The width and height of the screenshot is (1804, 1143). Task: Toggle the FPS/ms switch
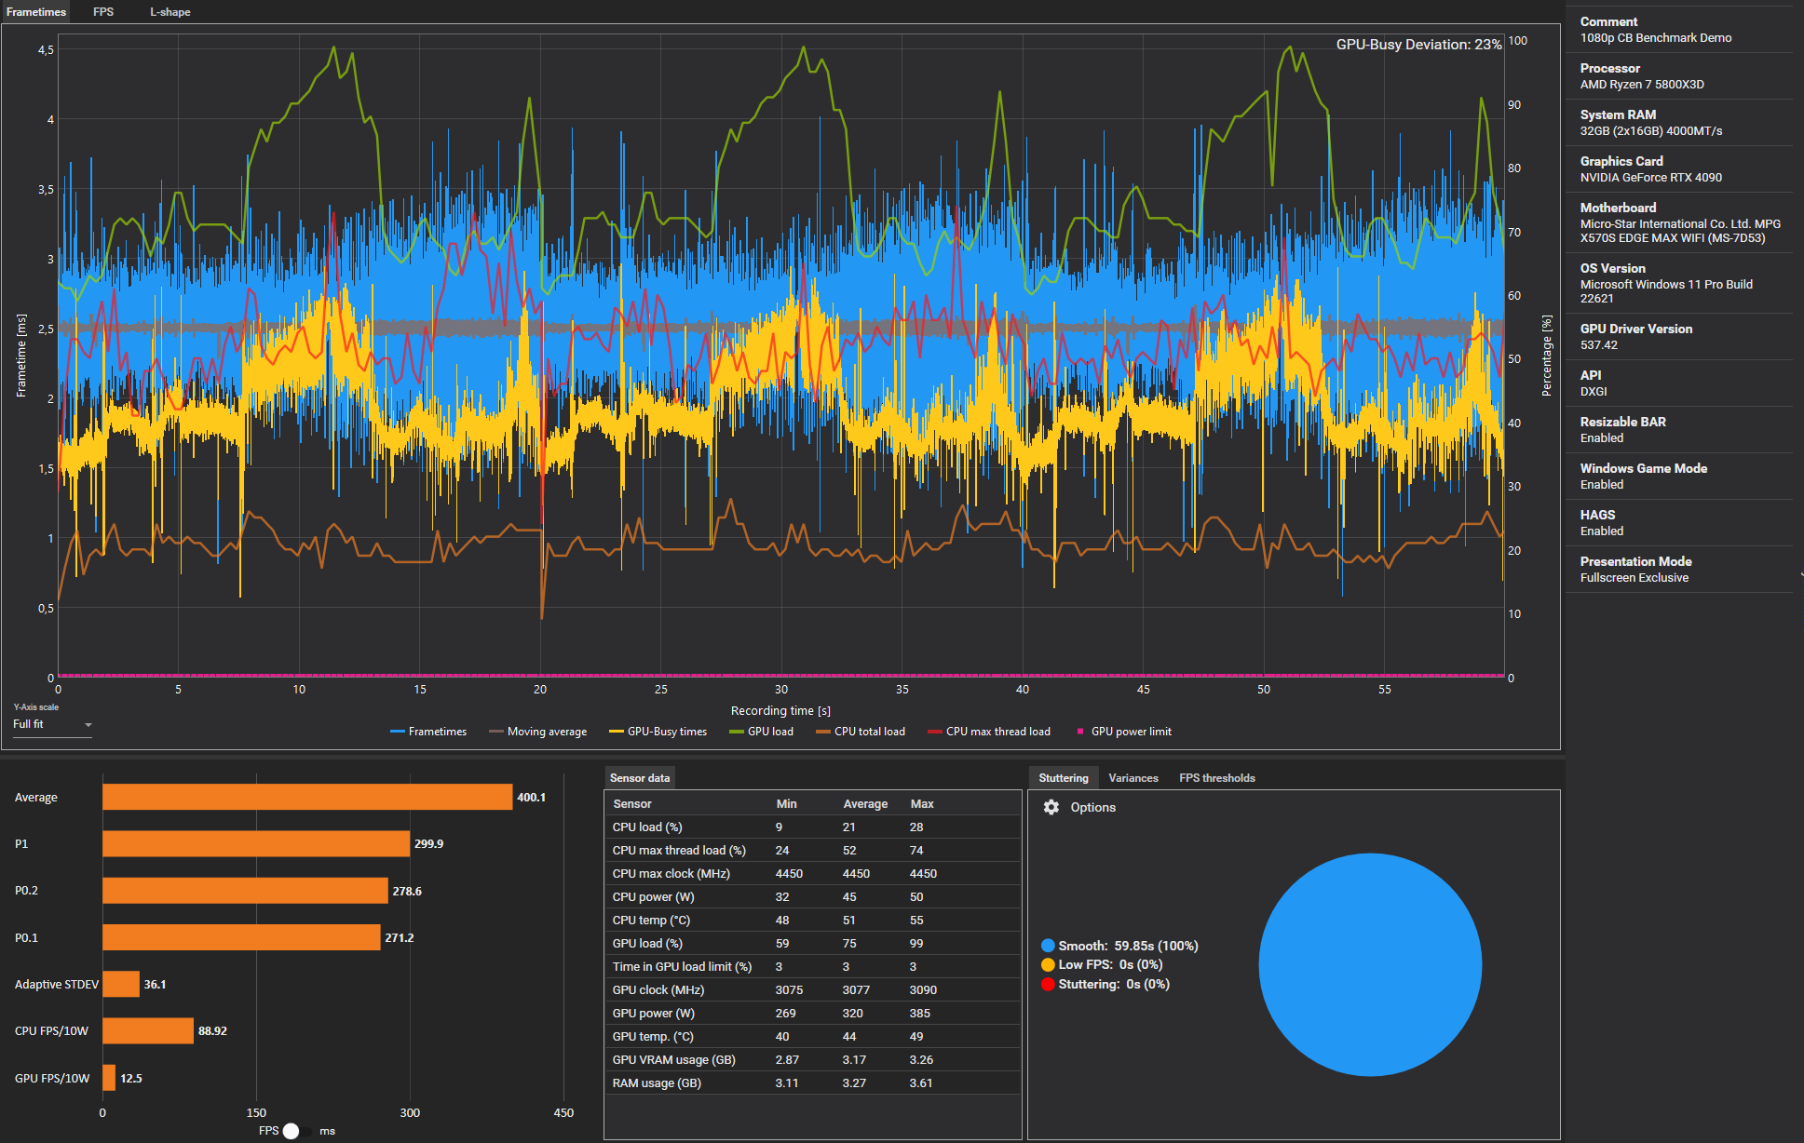(x=297, y=1131)
